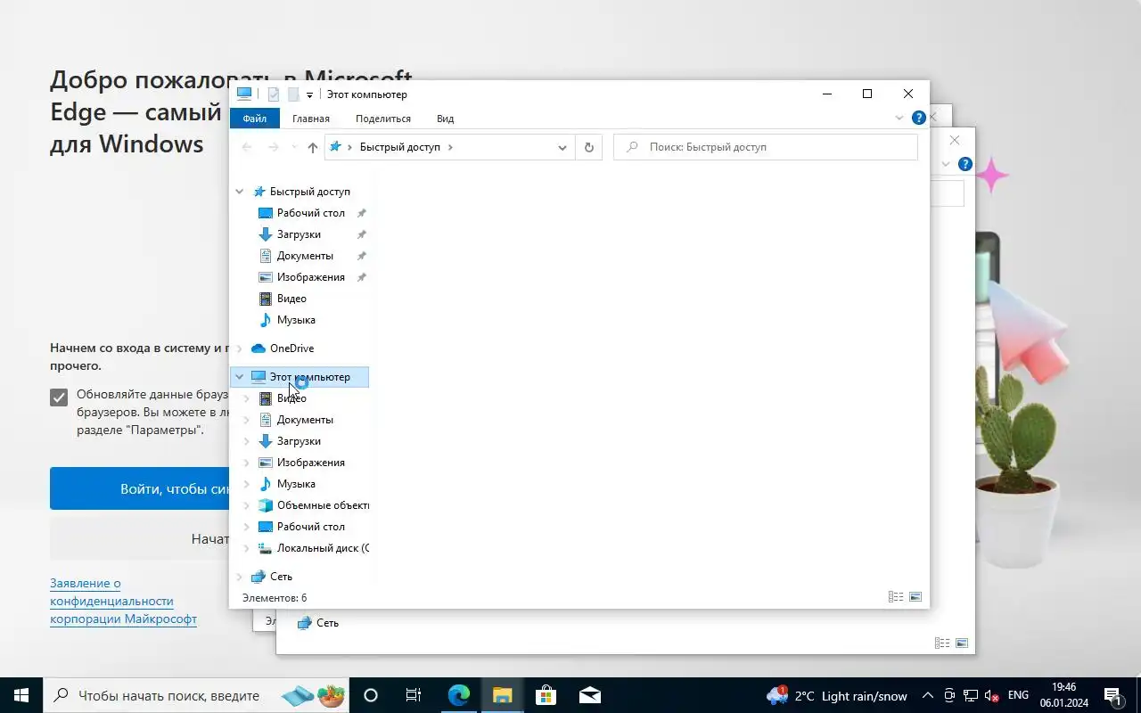Click Быстрый доступ in the address bar
Image resolution: width=1141 pixels, height=713 pixels.
click(400, 147)
